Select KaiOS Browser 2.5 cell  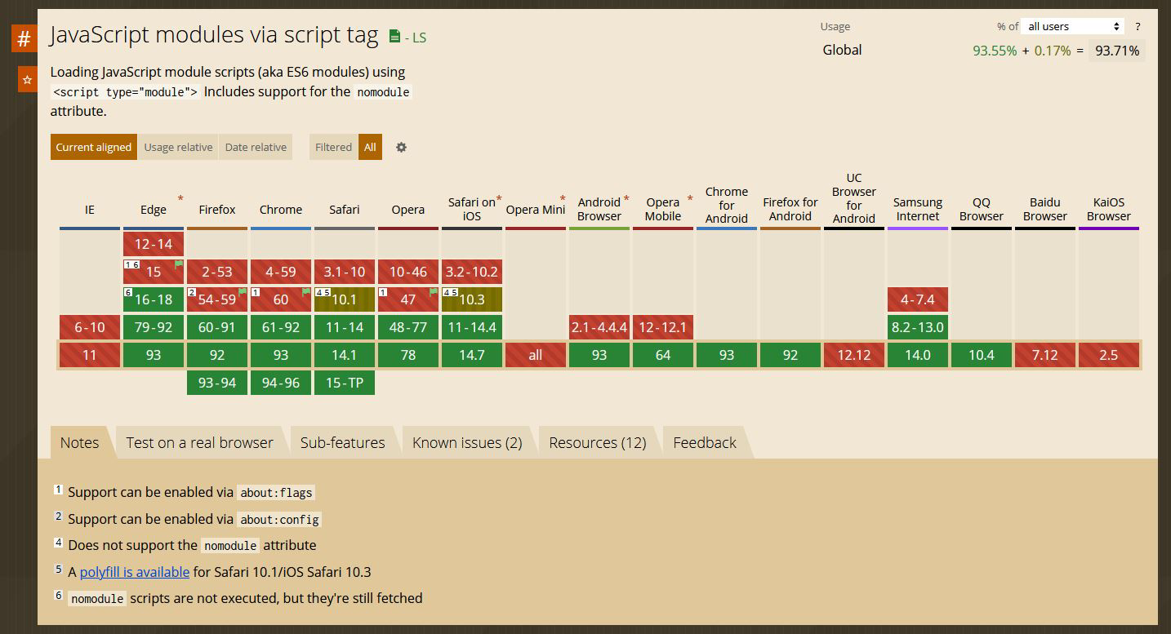1109,355
